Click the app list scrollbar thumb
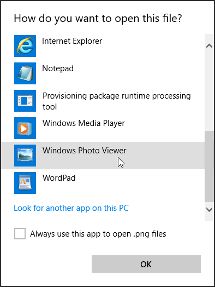Image resolution: width=215 pixels, height=287 pixels. [x=209, y=167]
